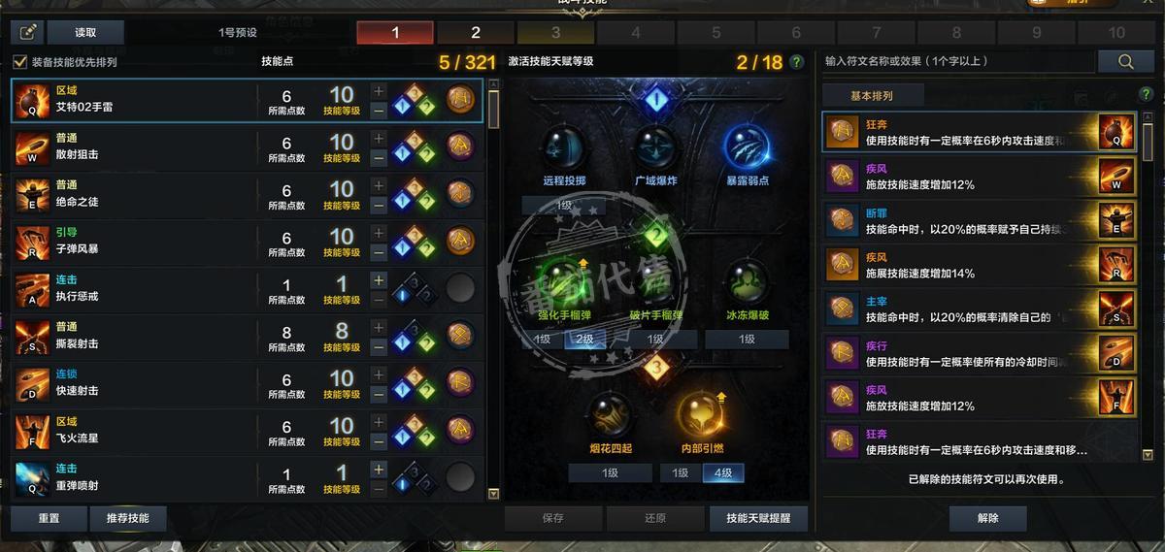Toggle 装备技能优先排列 checkbox
This screenshot has width=1165, height=552.
click(19, 62)
